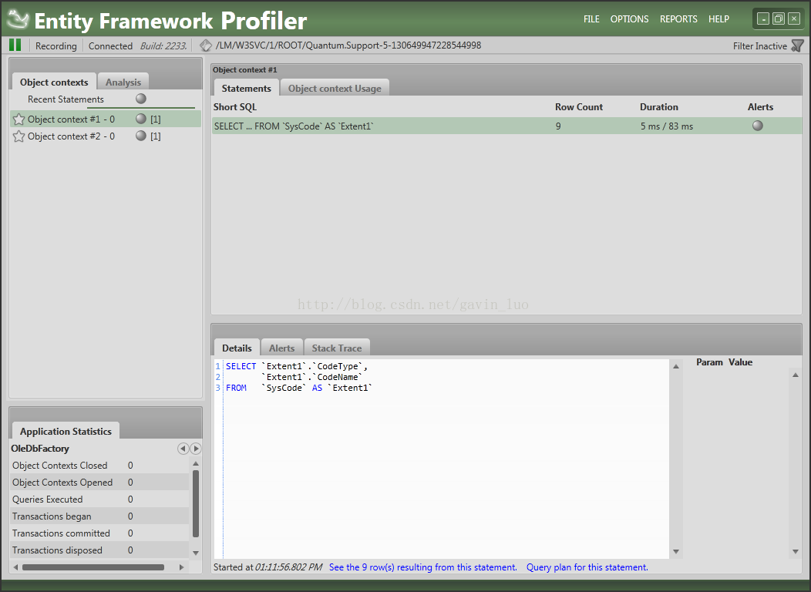Click the SQL details scroll up arrow
This screenshot has width=811, height=592.
pyautogui.click(x=675, y=366)
